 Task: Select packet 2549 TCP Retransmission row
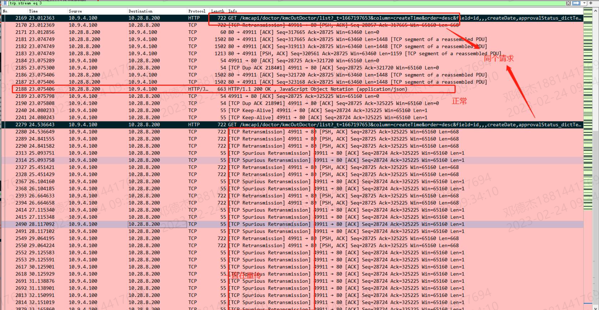pos(292,238)
